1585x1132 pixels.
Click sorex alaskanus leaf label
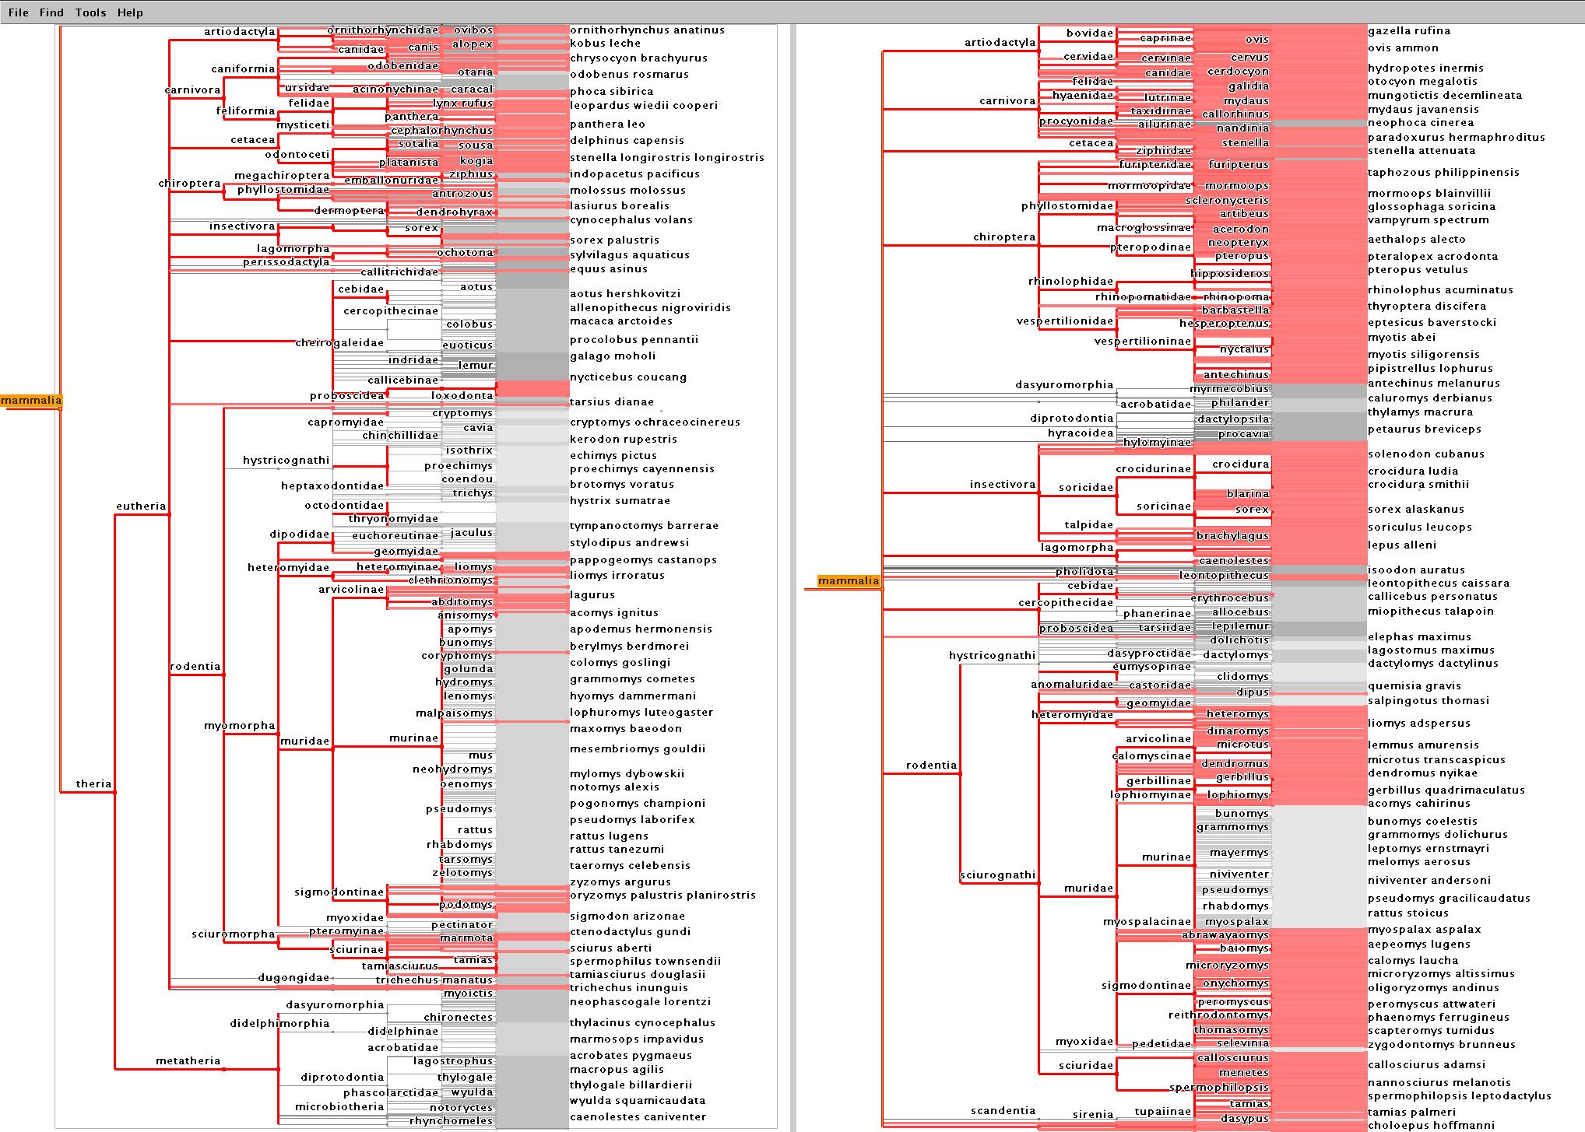coord(1416,509)
